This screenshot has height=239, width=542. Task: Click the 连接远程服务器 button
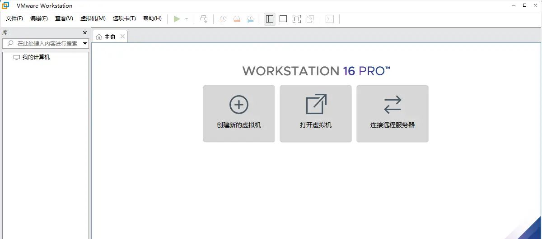(392, 114)
